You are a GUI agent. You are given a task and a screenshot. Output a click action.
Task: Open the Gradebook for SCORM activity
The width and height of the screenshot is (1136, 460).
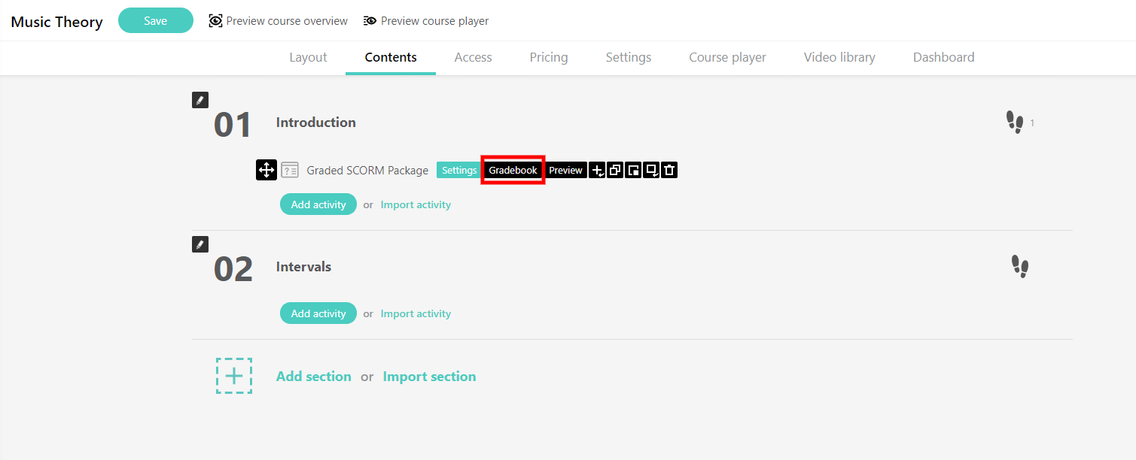click(513, 171)
